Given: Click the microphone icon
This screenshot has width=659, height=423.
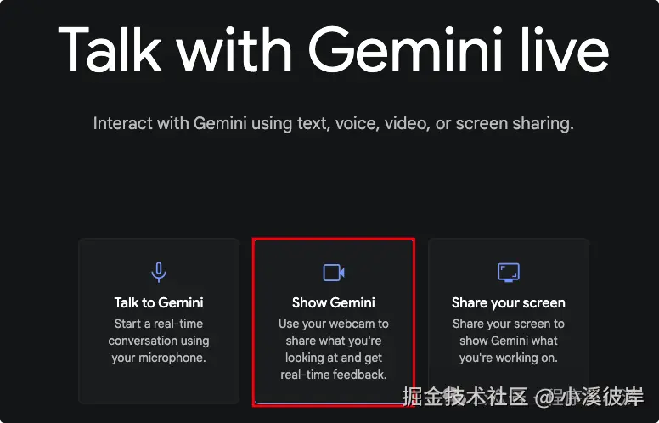Looking at the screenshot, I should point(159,272).
